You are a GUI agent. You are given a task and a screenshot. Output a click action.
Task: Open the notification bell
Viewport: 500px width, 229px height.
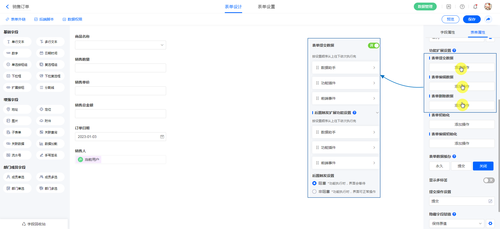(475, 7)
